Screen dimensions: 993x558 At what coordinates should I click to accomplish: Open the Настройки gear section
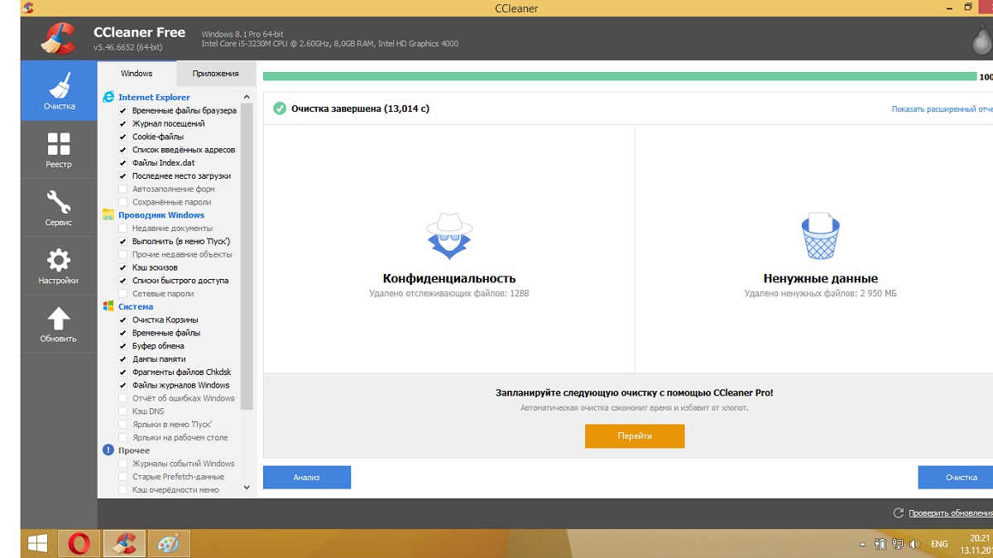[x=59, y=265]
